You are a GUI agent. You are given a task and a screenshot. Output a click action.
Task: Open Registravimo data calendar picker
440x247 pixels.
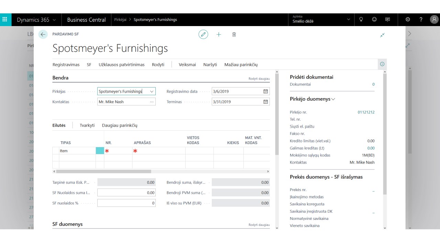[x=265, y=92]
